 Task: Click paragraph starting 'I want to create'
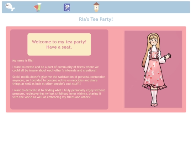pos(55,69)
